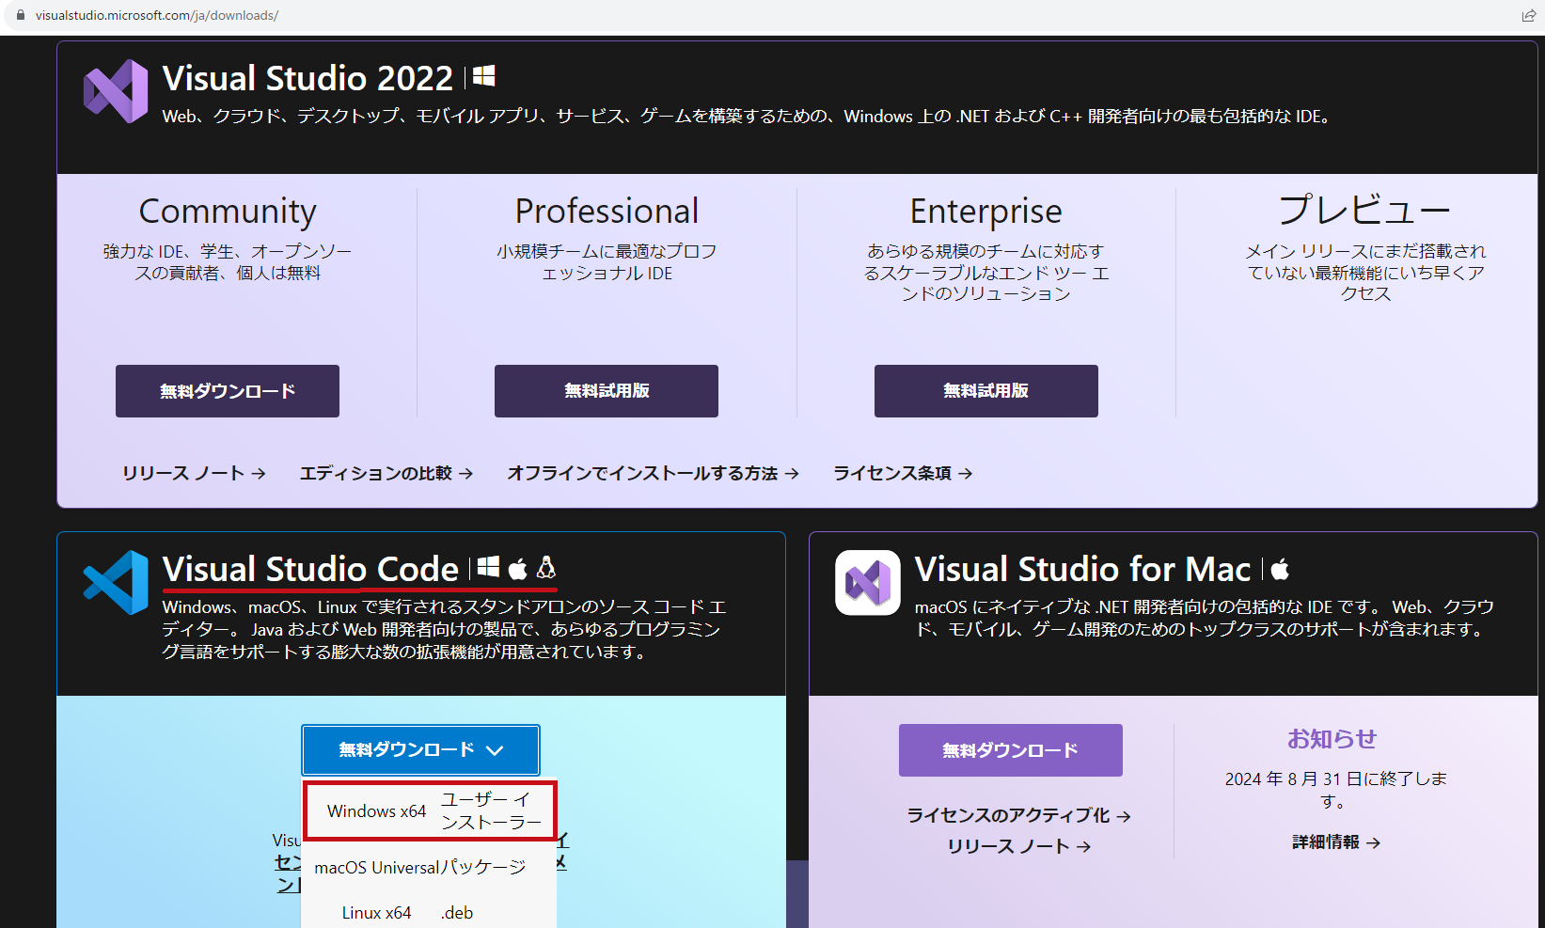Select Windows x64 ユーザー インストーラー option
The height and width of the screenshot is (928, 1545).
click(x=430, y=810)
